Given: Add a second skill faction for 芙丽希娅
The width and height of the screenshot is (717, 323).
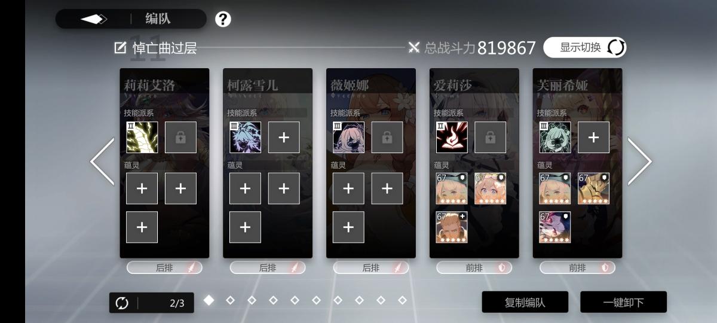Looking at the screenshot, I should pos(593,138).
